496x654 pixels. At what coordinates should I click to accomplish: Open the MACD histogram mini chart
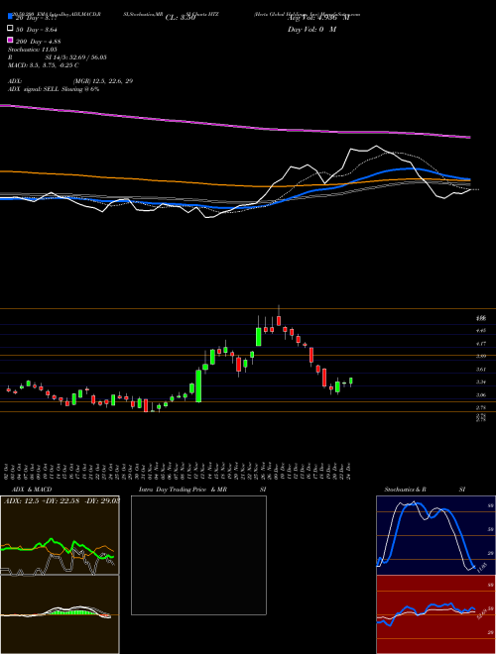pyautogui.click(x=60, y=614)
